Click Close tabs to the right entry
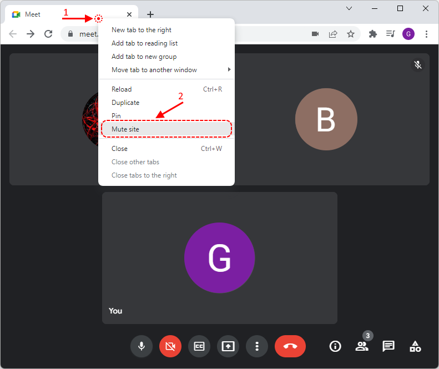The image size is (439, 369). pos(166,175)
